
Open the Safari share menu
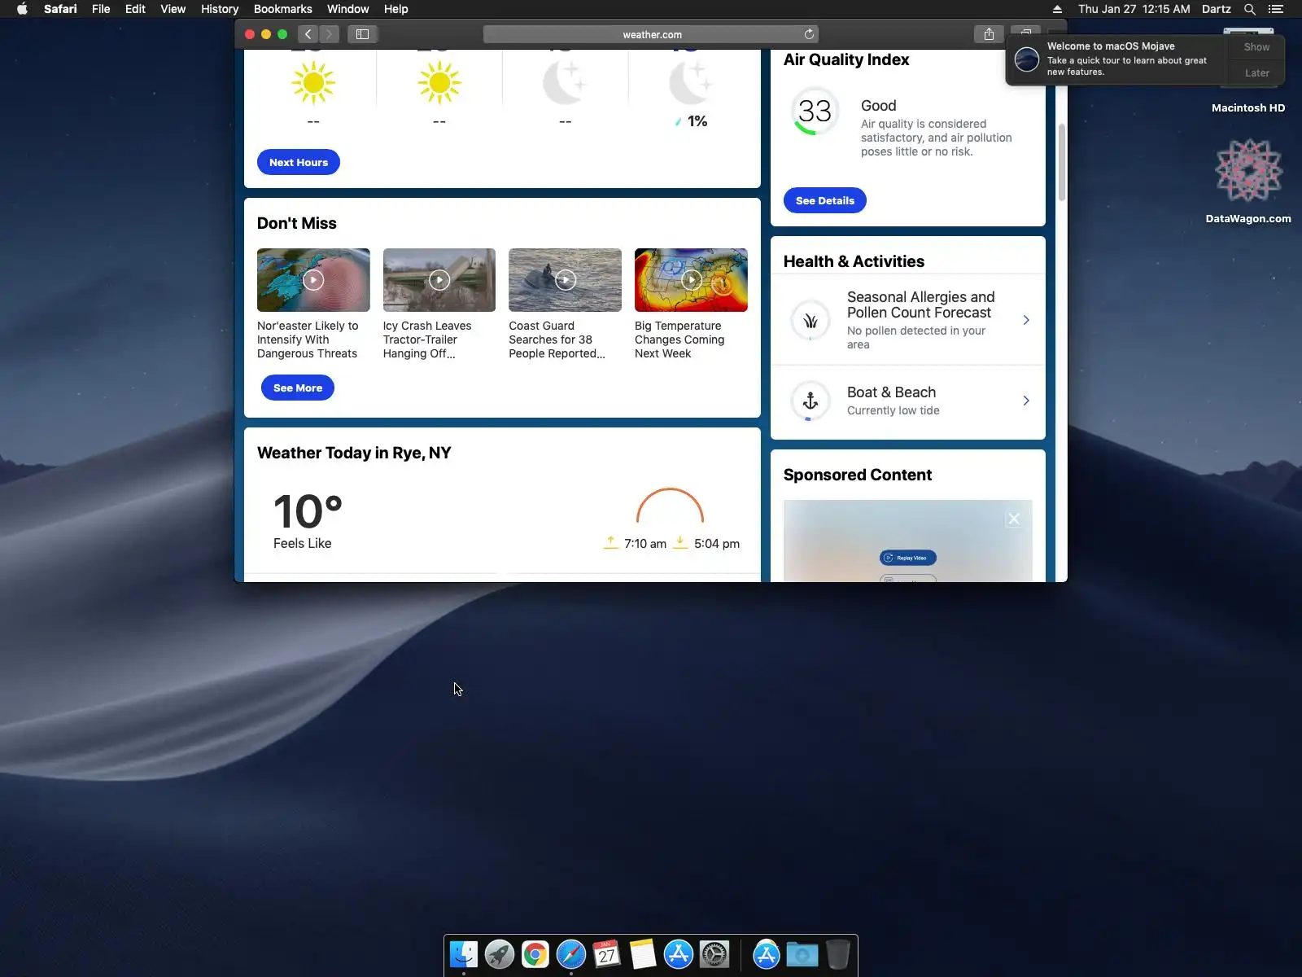(x=989, y=34)
